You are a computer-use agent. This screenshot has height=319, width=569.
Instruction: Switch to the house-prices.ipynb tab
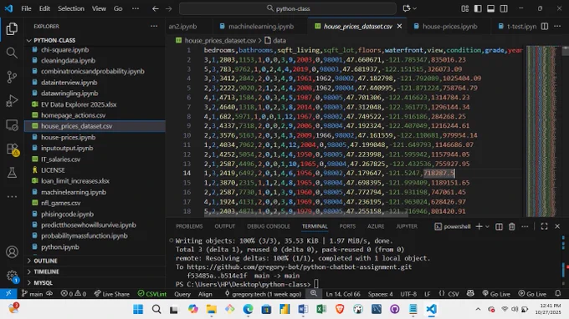coord(446,27)
